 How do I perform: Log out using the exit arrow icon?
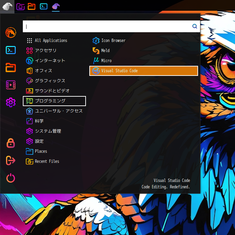[x=11, y=160]
